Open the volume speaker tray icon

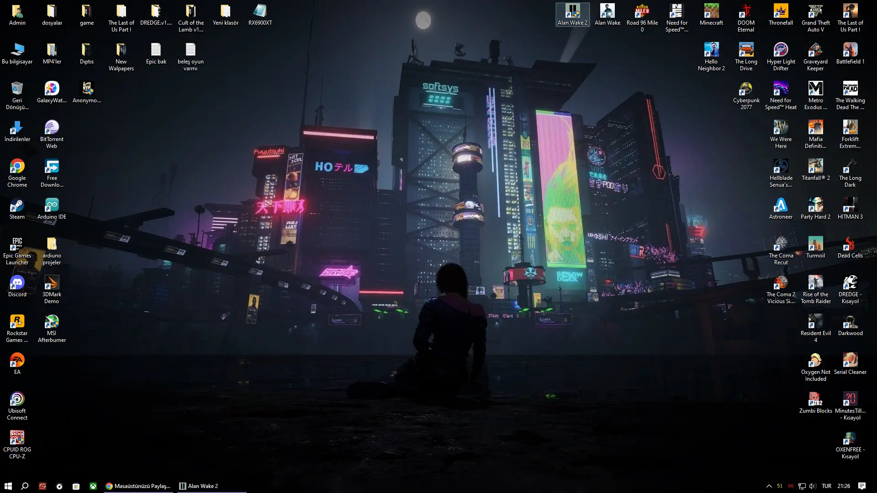click(x=813, y=486)
